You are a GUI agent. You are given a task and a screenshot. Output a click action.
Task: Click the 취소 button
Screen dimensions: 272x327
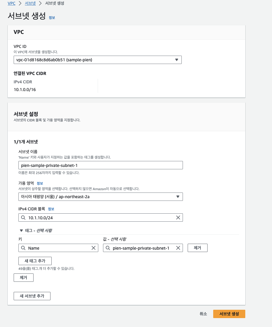click(x=203, y=314)
